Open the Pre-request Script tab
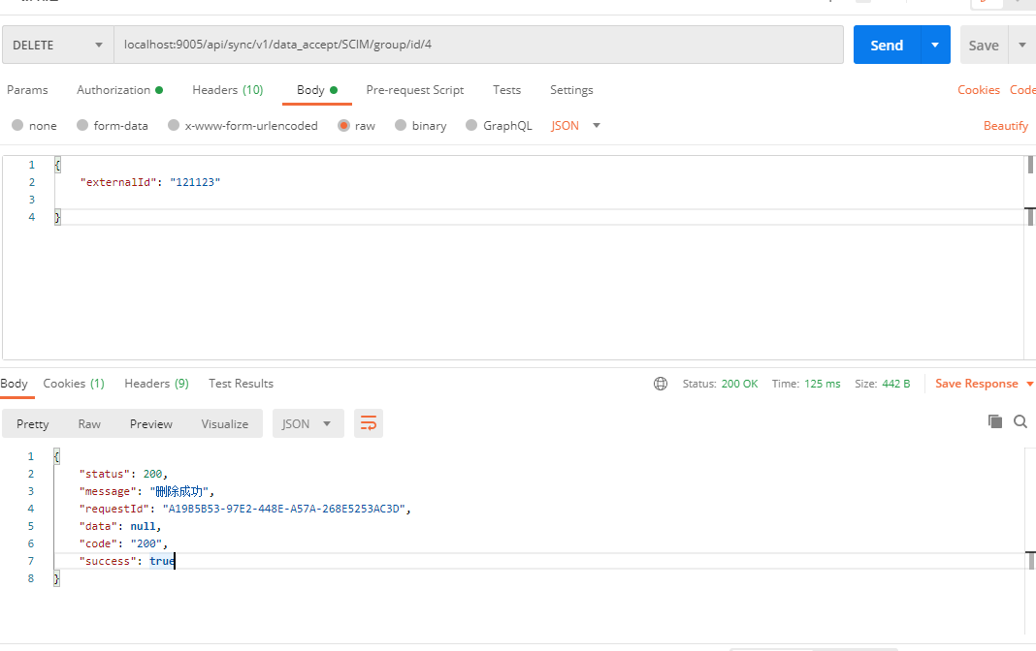The width and height of the screenshot is (1036, 651). click(415, 90)
